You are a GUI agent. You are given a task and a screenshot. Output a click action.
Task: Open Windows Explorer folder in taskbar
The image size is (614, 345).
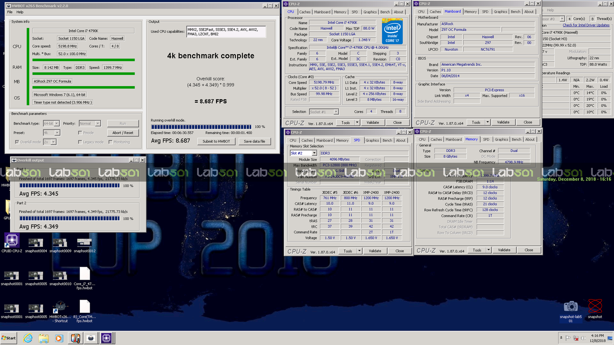click(43, 338)
